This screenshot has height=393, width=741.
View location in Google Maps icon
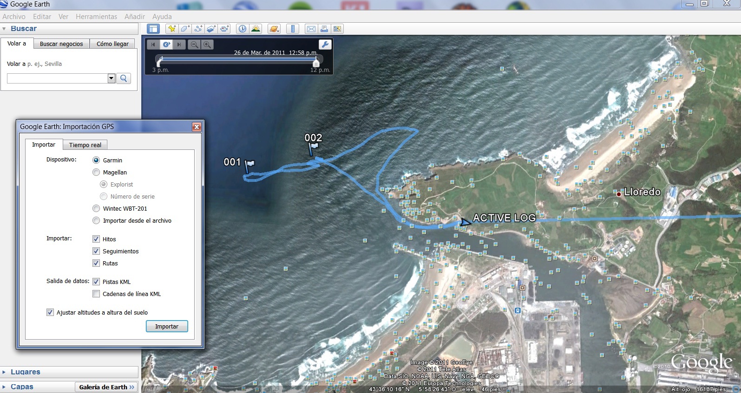(x=337, y=29)
